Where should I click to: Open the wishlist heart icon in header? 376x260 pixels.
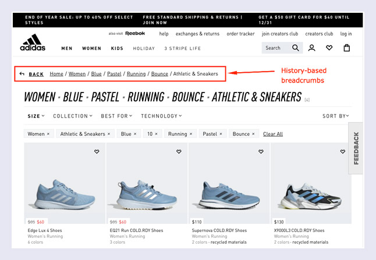(329, 48)
